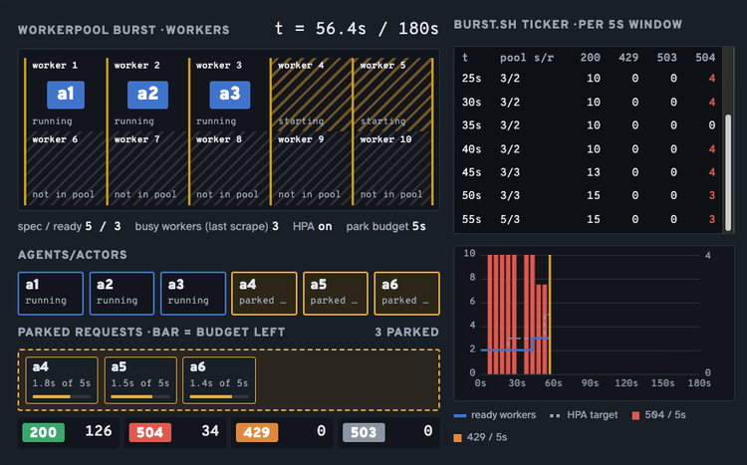The width and height of the screenshot is (747, 465).
Task: Open the a4 parked agent card
Action: pos(264,294)
